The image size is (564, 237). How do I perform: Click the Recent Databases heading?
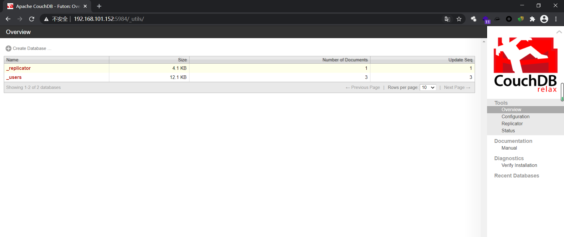[x=516, y=176]
